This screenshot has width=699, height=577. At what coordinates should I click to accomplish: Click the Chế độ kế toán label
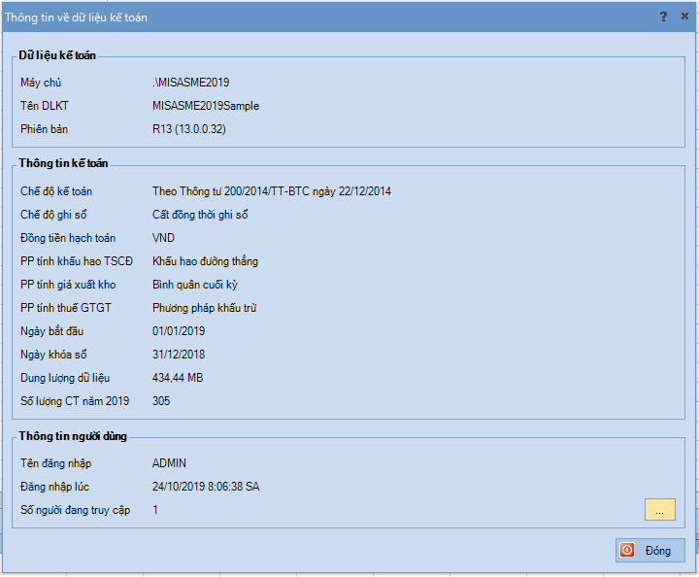pos(56,191)
